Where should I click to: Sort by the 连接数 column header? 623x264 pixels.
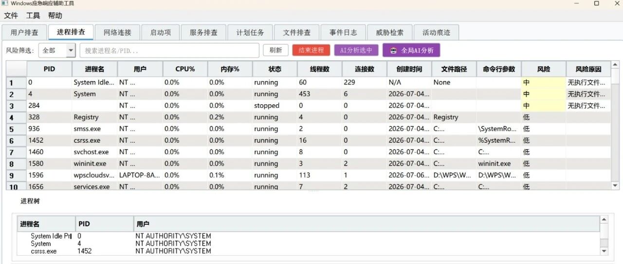click(x=364, y=69)
